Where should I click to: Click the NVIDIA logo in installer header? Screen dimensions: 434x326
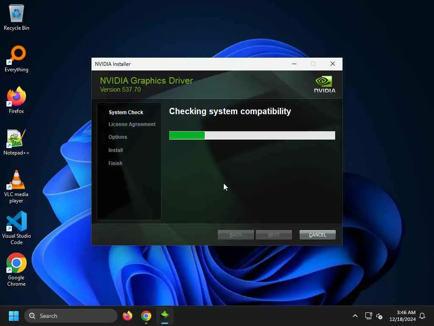[x=324, y=84]
